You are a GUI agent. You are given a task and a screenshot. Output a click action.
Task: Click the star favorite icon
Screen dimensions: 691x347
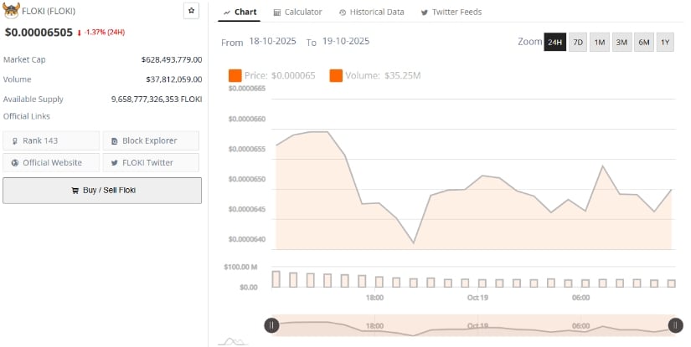tap(192, 11)
